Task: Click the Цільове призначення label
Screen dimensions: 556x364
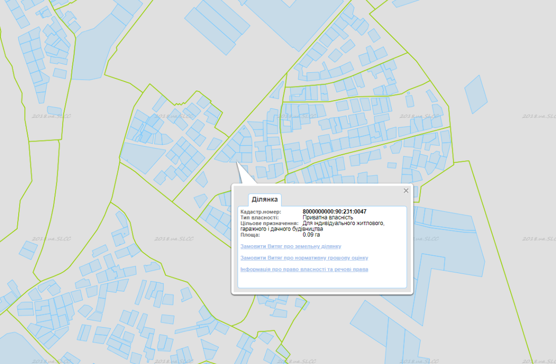Action: pos(269,223)
